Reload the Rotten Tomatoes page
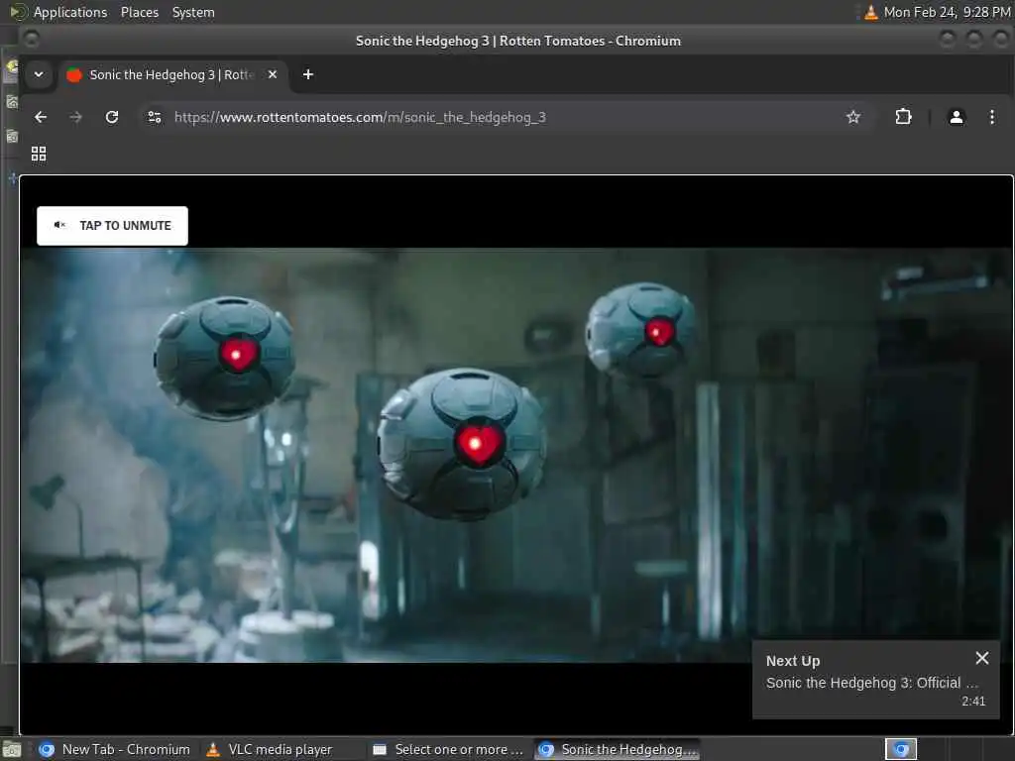The height and width of the screenshot is (761, 1015). coord(112,117)
